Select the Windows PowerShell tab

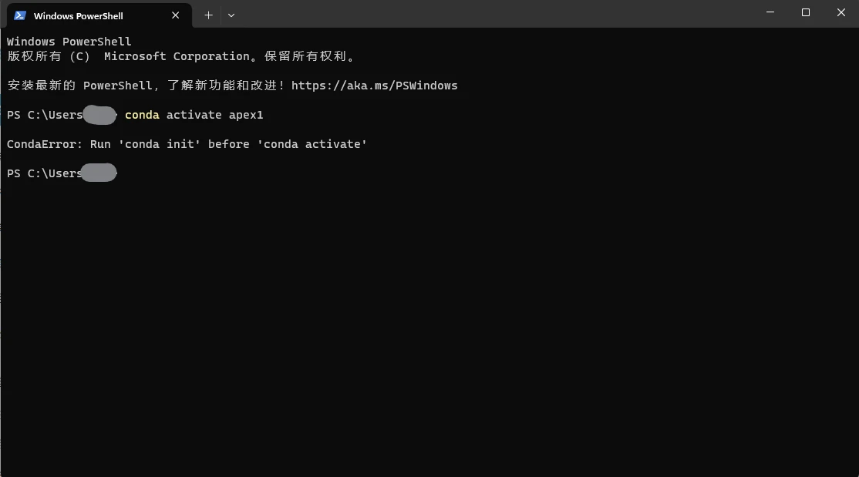[x=99, y=15]
